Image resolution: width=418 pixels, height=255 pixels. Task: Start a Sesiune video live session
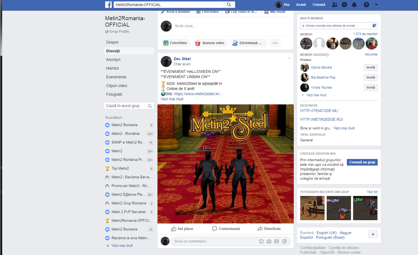click(x=210, y=43)
